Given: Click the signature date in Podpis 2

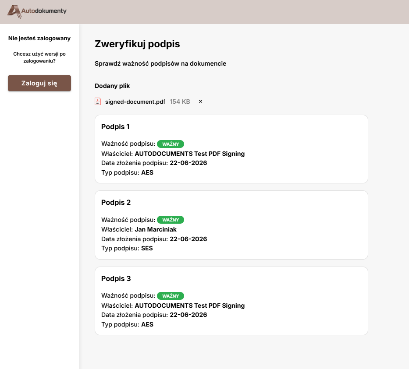Looking at the screenshot, I should 188,239.
